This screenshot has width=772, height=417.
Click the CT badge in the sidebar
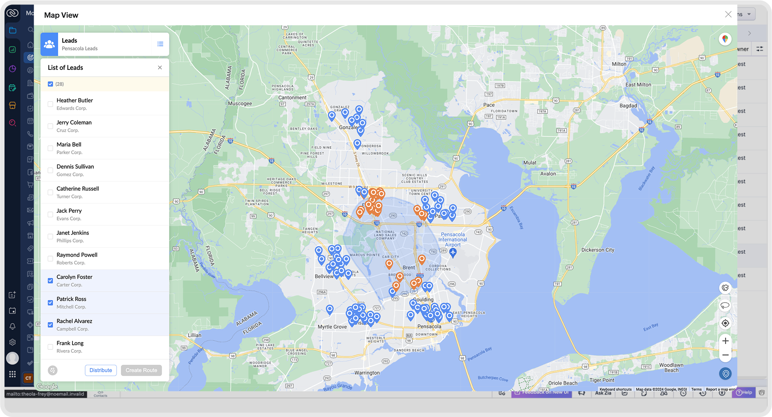pos(28,378)
